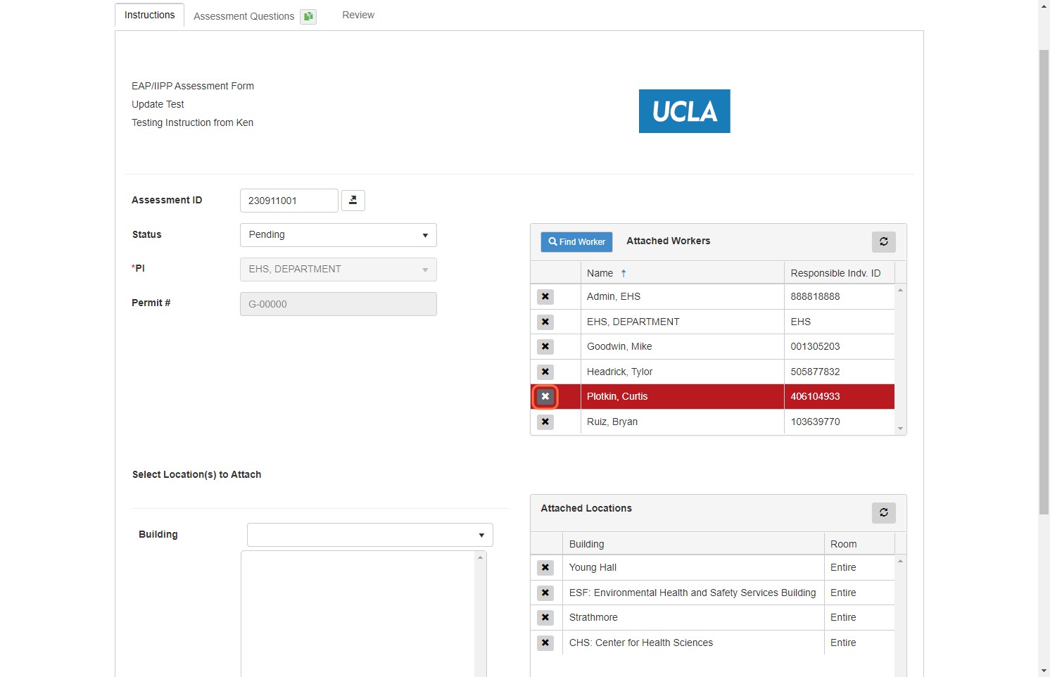Select the Headrick, Tylor name cell
The image size is (1050, 677).
pos(683,372)
